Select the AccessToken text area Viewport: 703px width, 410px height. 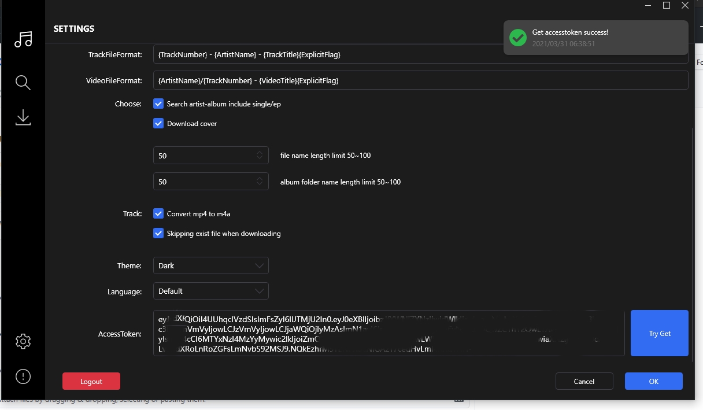[387, 333]
